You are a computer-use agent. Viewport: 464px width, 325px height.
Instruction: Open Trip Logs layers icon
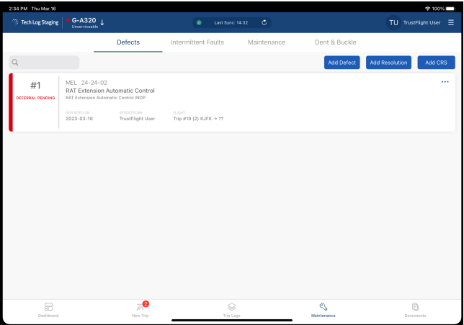[232, 307]
